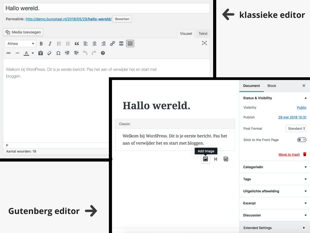Screen dimensions: 310x233
Task: Increase the paragraph indent
Action: tap(76, 53)
